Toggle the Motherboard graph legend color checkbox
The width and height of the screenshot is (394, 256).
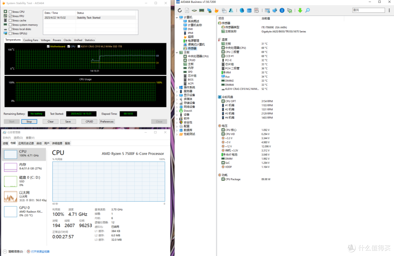(48, 46)
